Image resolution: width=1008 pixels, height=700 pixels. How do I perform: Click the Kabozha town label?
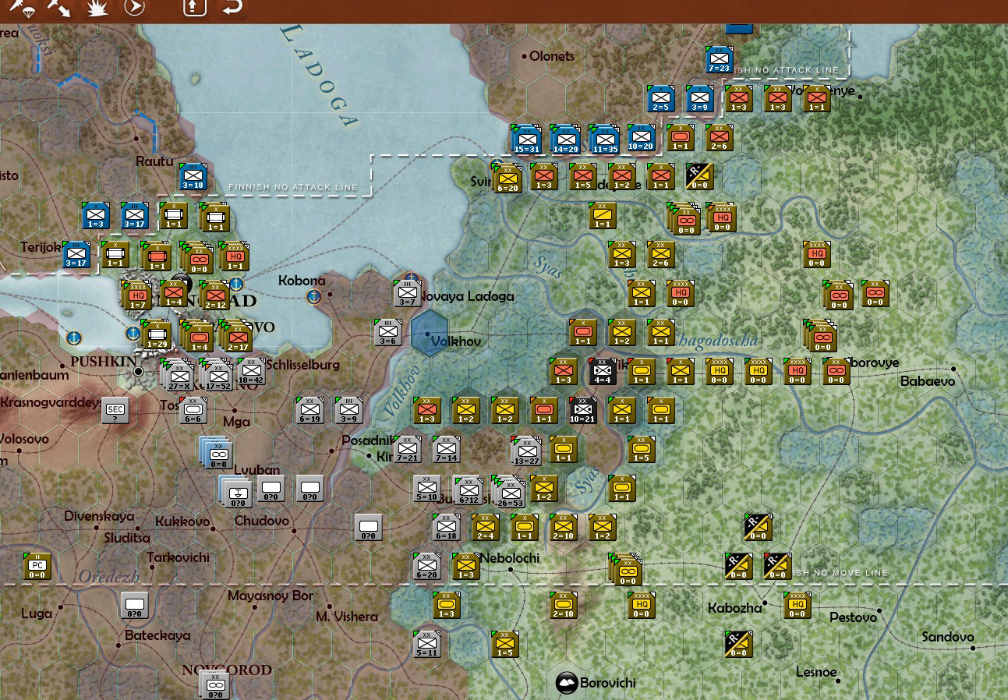pyautogui.click(x=734, y=608)
